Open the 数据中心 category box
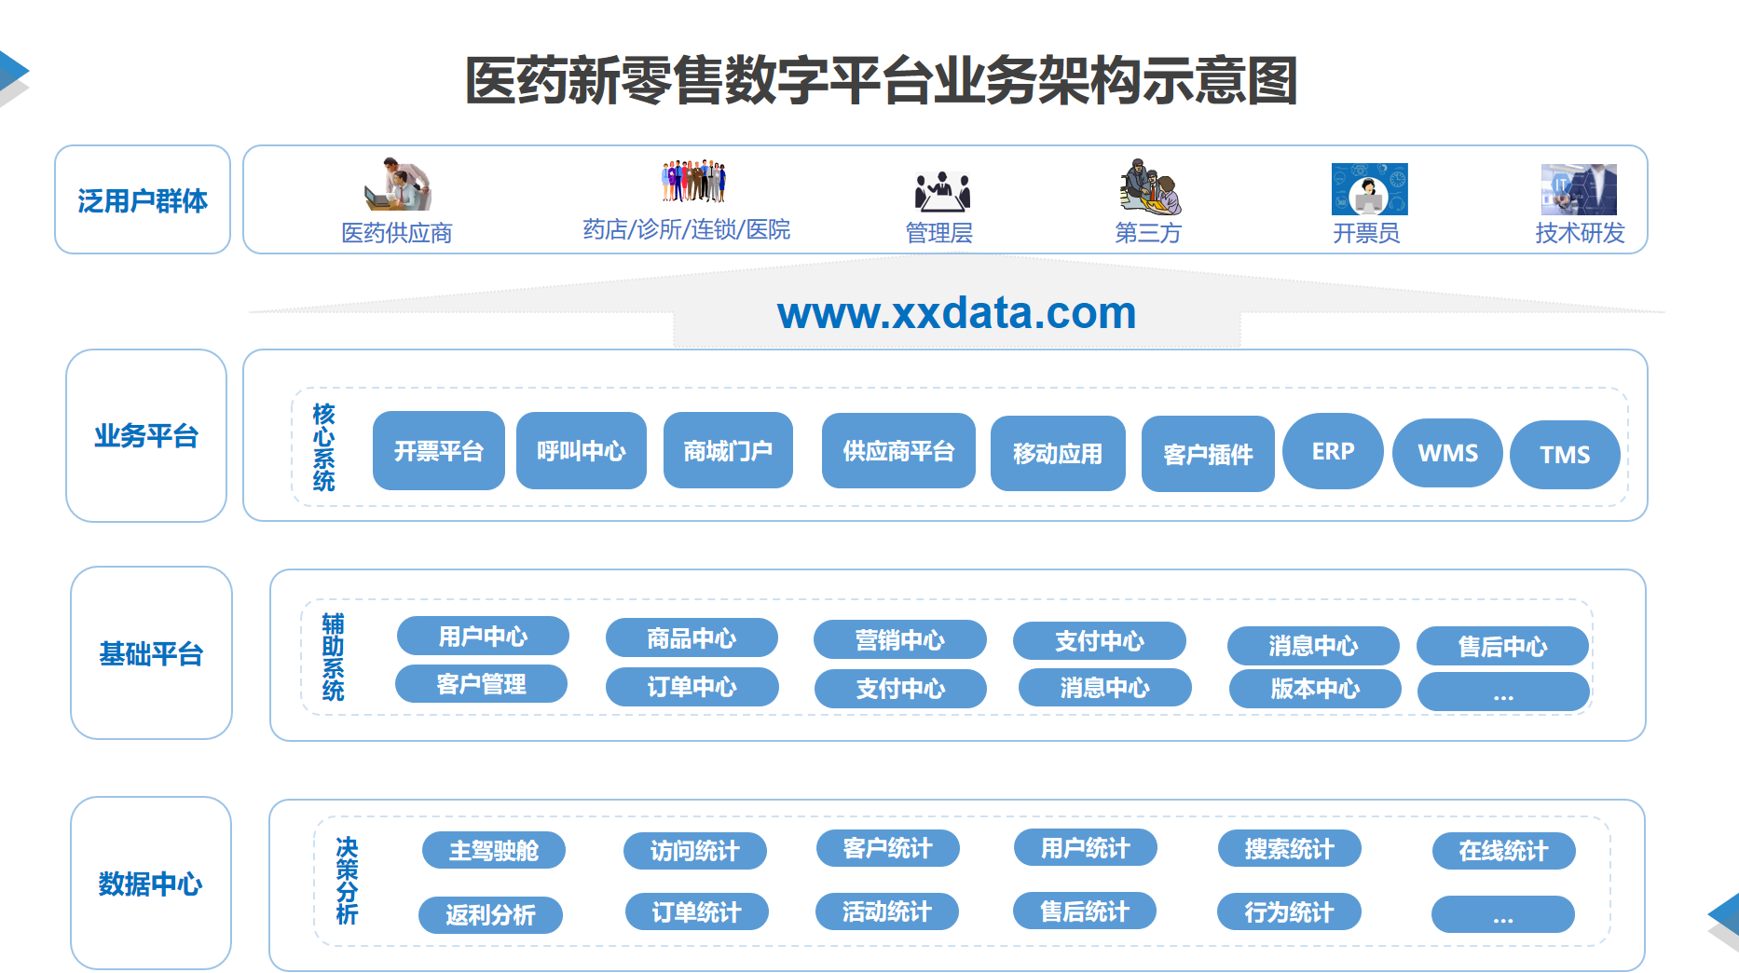 151,883
